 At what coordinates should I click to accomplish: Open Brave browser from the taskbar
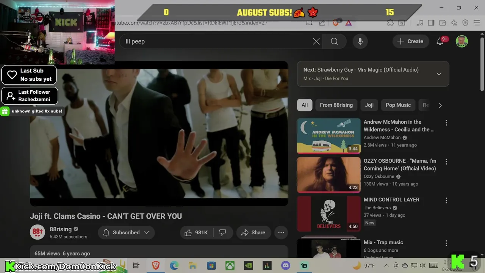click(156, 265)
